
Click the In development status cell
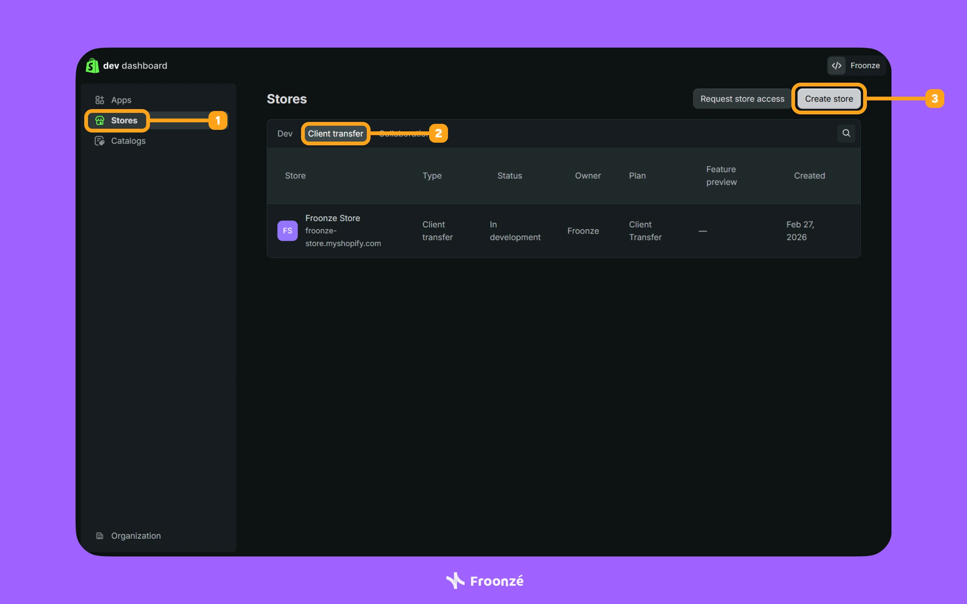pos(515,231)
